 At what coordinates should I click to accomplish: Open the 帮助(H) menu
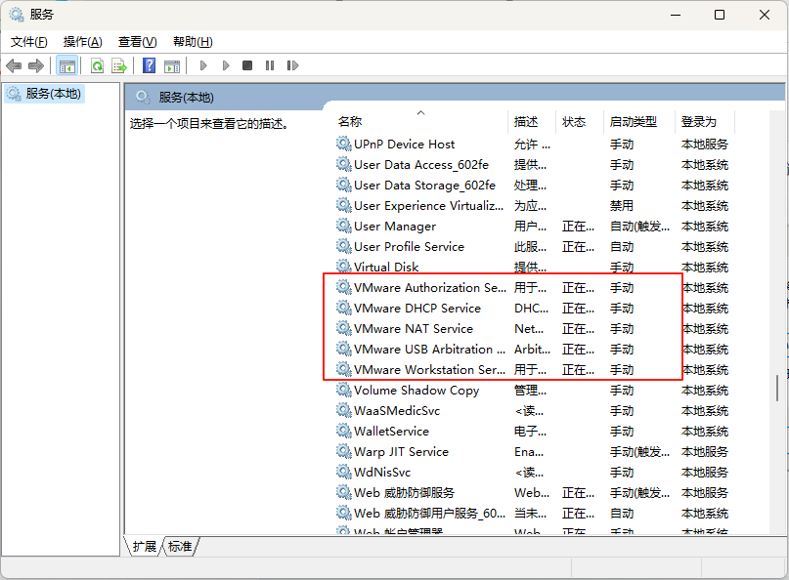click(193, 42)
